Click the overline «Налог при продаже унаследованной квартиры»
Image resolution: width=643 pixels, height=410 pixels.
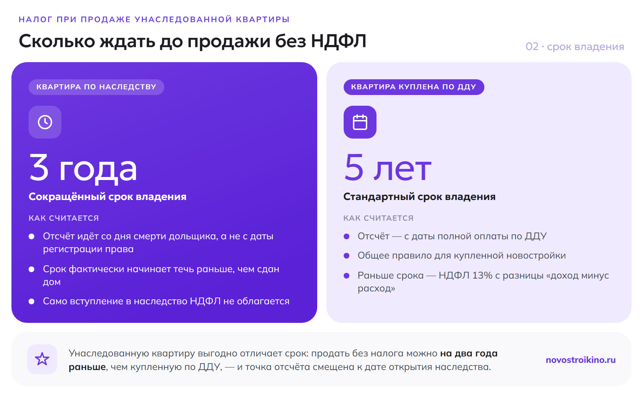(x=154, y=19)
